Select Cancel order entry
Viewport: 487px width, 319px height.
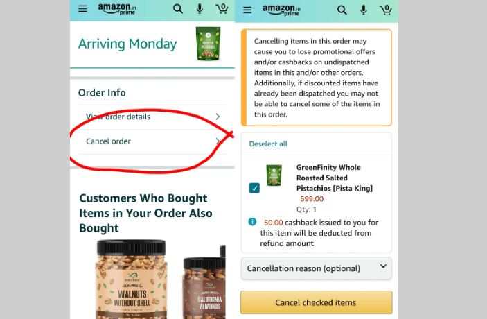pos(152,141)
